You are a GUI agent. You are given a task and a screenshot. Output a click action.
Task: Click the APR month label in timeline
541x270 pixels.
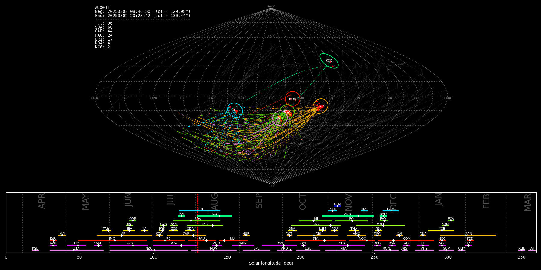[x=42, y=201]
